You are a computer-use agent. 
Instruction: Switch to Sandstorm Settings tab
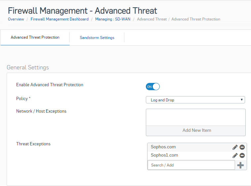97,38
